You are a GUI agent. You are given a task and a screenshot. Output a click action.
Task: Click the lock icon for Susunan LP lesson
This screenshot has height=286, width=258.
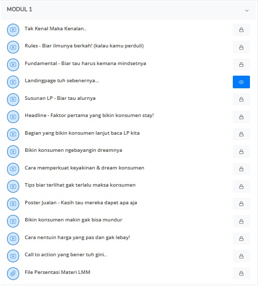(x=241, y=99)
